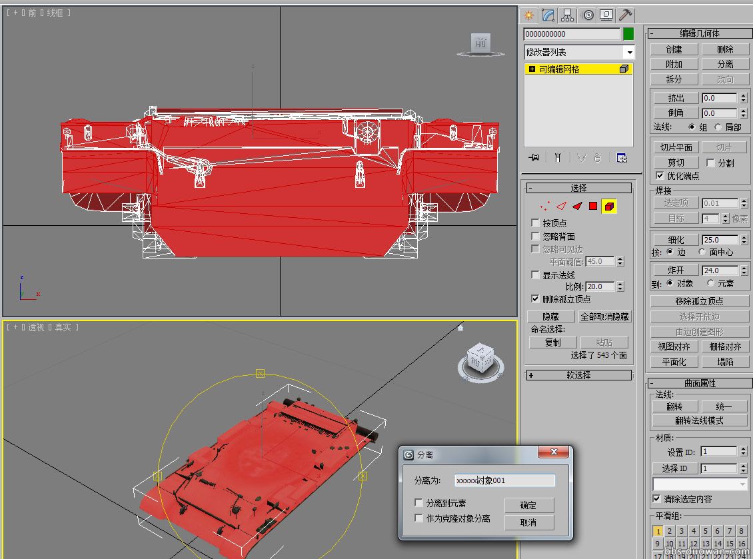Expand 可编辑网格 in modifier stack

click(x=531, y=69)
